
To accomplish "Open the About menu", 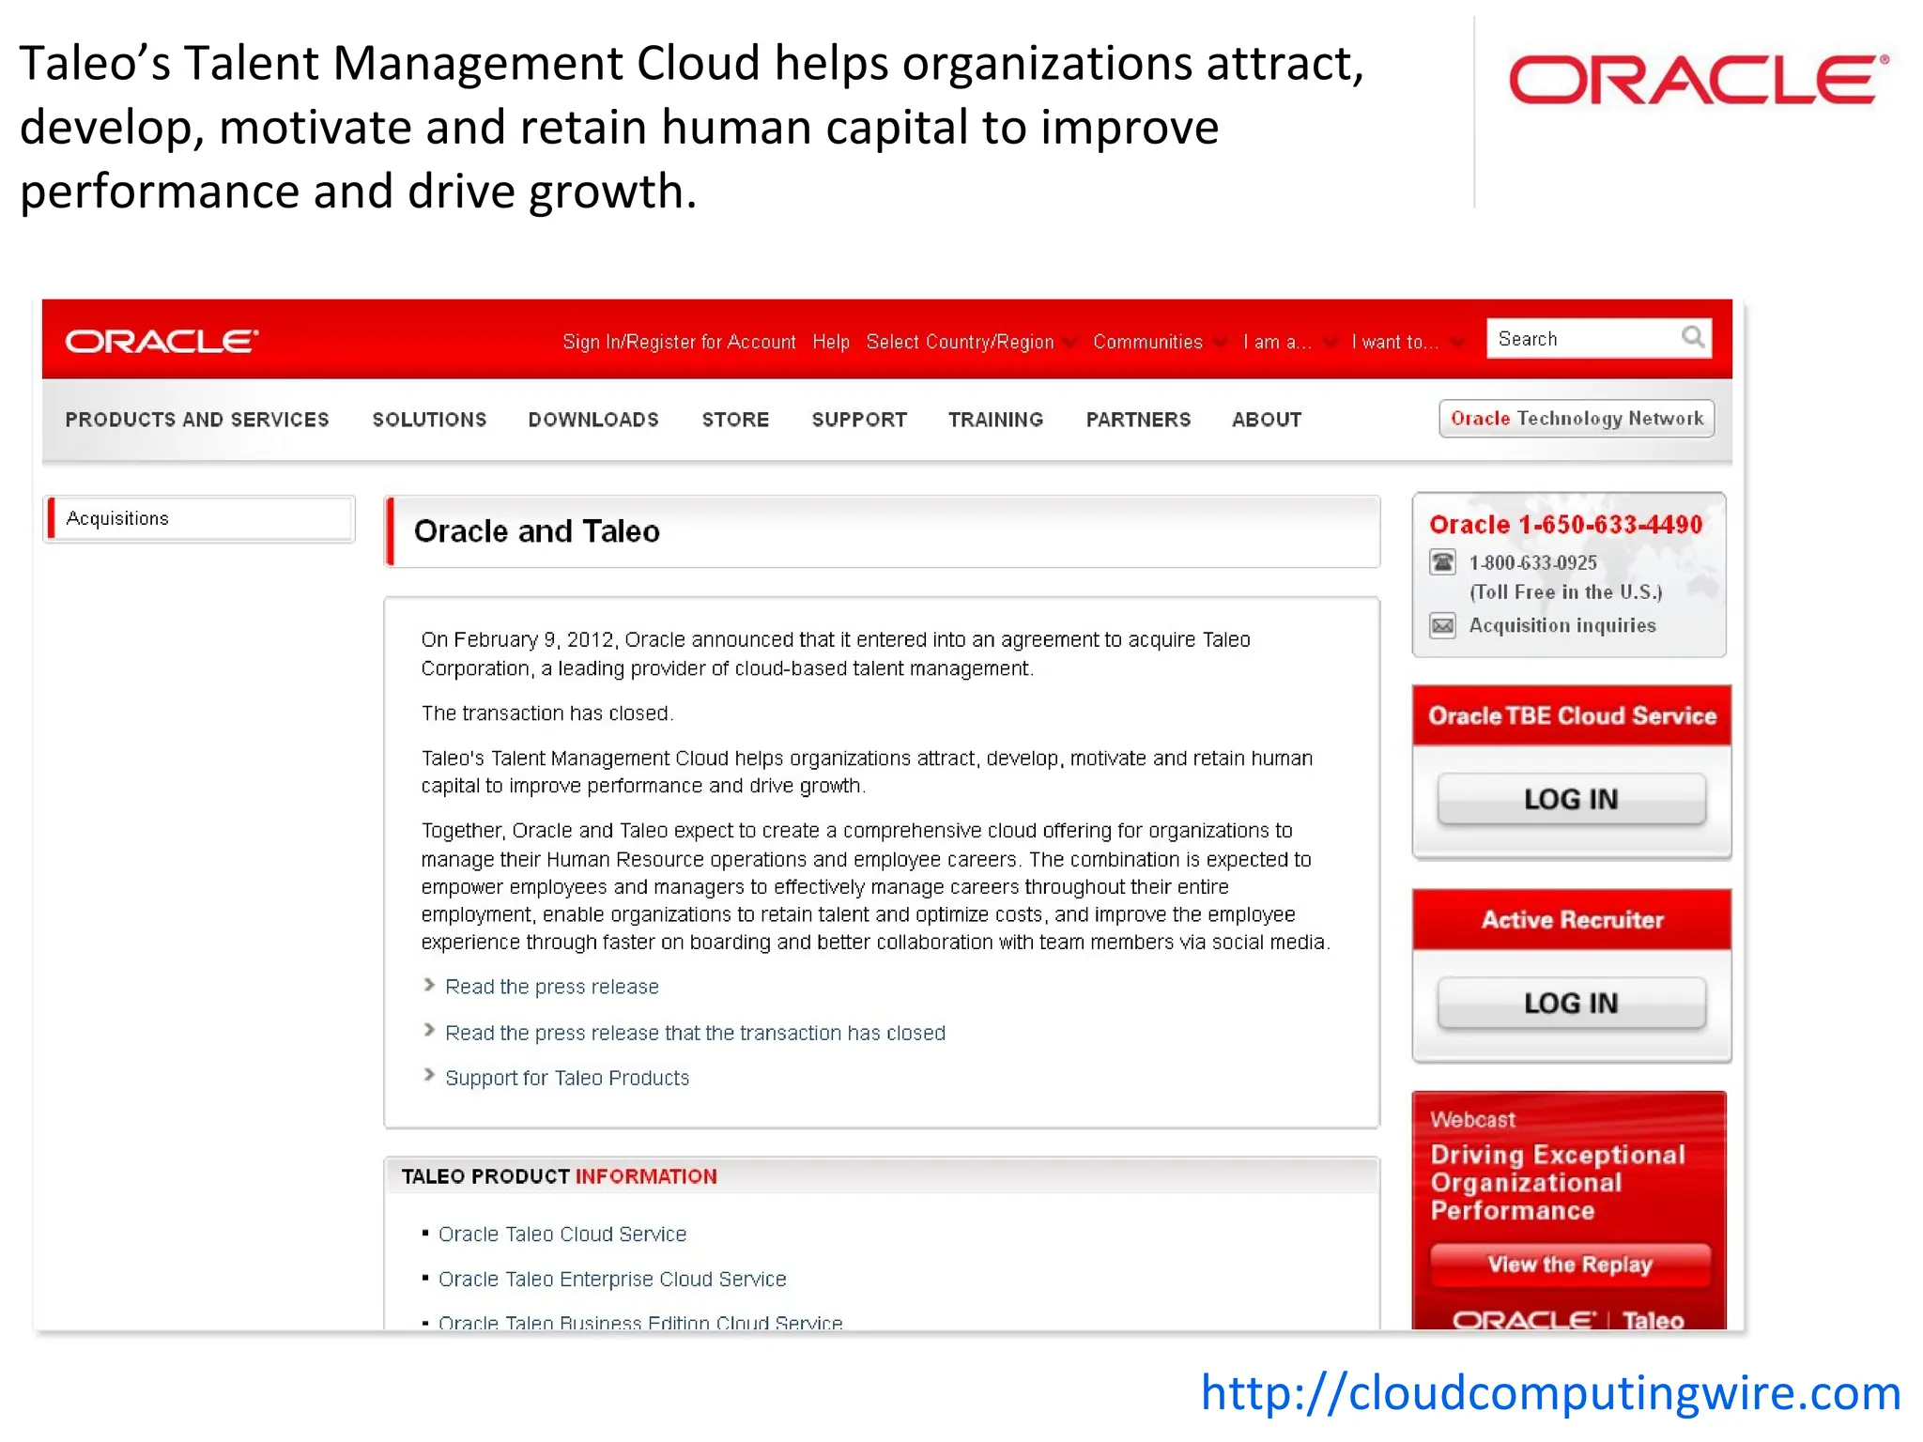I will click(1267, 420).
